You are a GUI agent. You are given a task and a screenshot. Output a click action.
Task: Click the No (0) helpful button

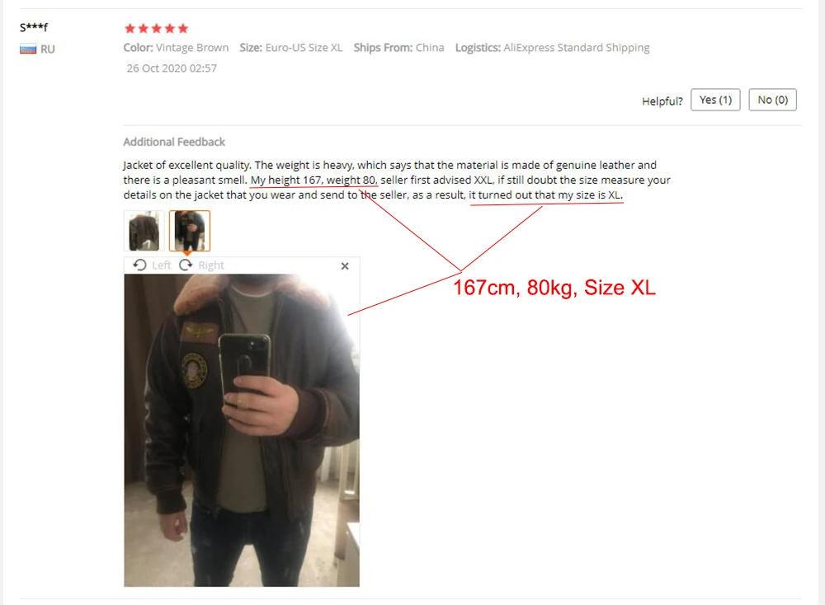point(772,100)
